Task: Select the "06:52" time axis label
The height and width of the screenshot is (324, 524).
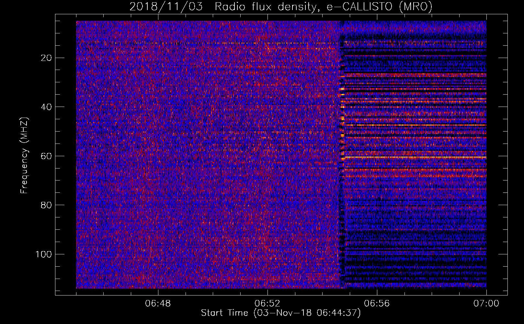Action: [267, 304]
